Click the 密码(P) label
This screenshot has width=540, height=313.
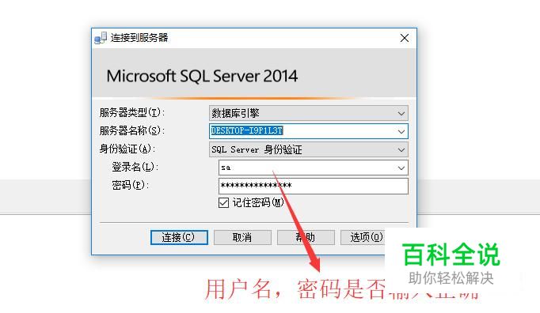pos(130,186)
